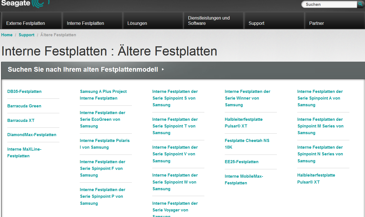Open Serie Spinpoint F von Samsung
This screenshot has height=217, width=365.
pos(102,168)
